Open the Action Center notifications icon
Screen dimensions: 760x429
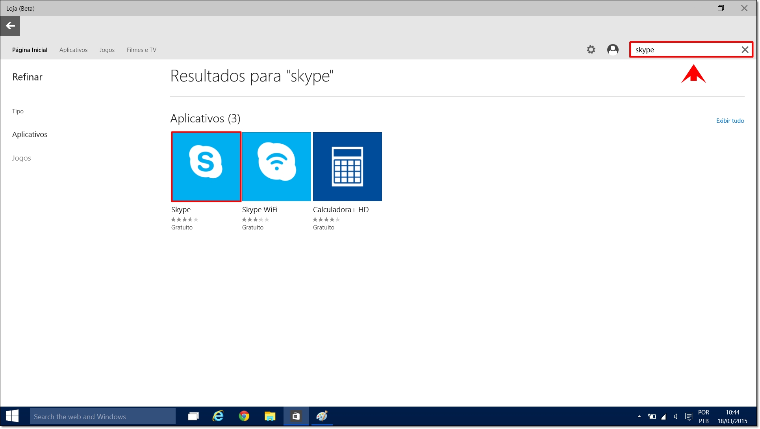point(689,416)
